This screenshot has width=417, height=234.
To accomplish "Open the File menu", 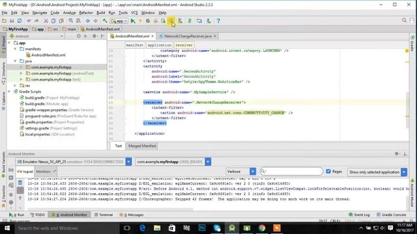I will click(5, 12).
